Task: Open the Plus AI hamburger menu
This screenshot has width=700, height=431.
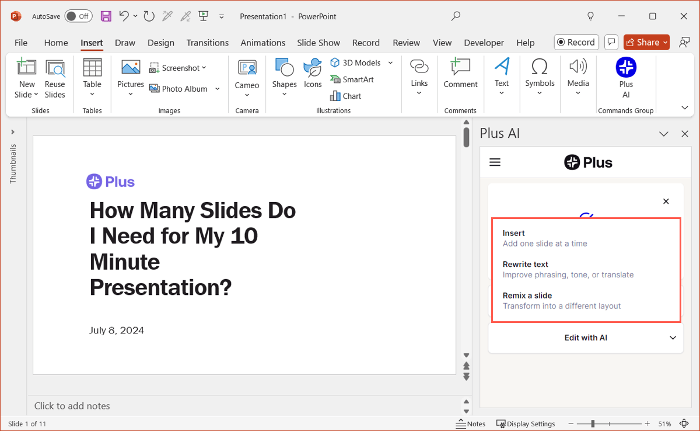Action: tap(495, 162)
